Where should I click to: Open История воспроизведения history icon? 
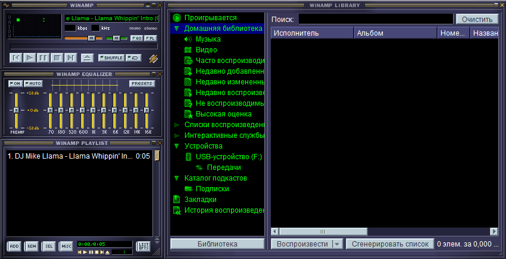[x=177, y=210]
